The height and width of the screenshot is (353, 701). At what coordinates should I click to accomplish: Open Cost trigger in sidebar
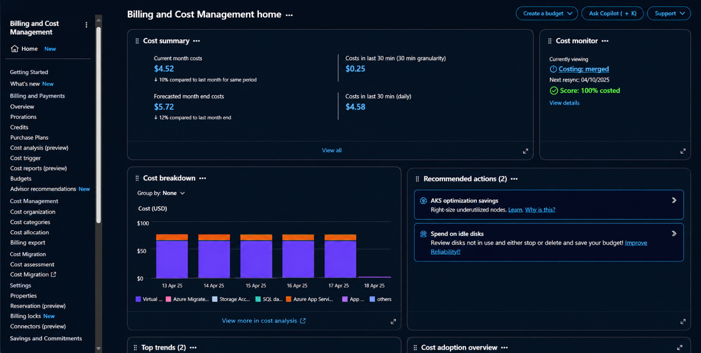tap(26, 158)
